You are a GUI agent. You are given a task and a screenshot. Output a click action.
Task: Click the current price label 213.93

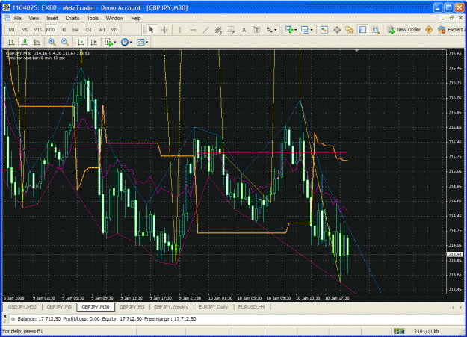tap(456, 254)
